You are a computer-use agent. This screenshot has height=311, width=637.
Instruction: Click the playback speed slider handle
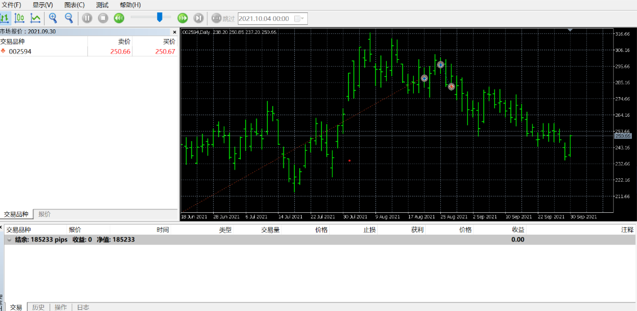(x=160, y=17)
